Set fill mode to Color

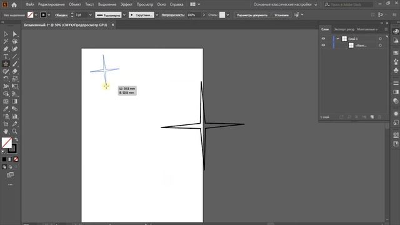tap(4, 159)
